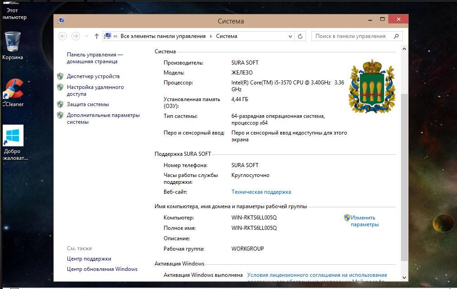Click "Активация Windows выполнена" text

[203, 275]
